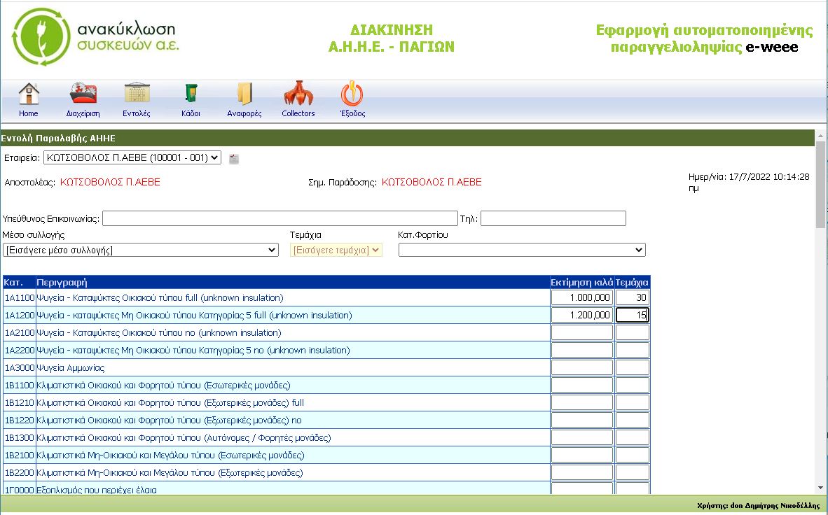The height and width of the screenshot is (515, 828).
Task: Click the Εκτίμηση κιλά column header
Action: point(582,282)
